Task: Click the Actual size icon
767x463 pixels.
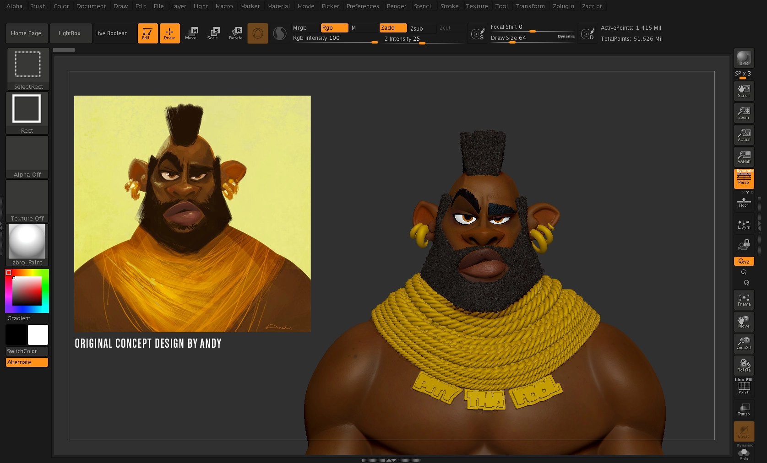Action: coord(744,135)
